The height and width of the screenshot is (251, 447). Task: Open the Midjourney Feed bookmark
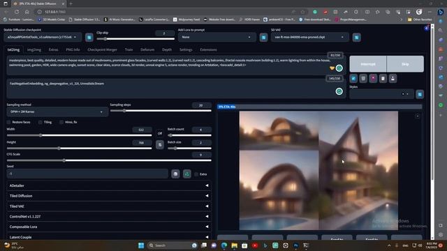click(x=186, y=20)
